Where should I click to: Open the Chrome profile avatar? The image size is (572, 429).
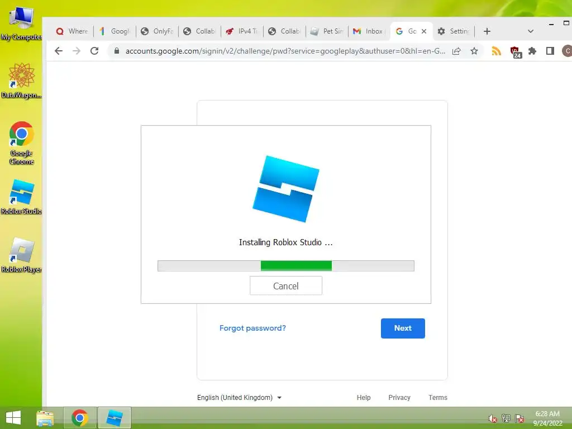tap(567, 51)
